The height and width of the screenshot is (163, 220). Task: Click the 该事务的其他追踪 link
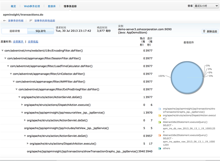(x=45, y=21)
